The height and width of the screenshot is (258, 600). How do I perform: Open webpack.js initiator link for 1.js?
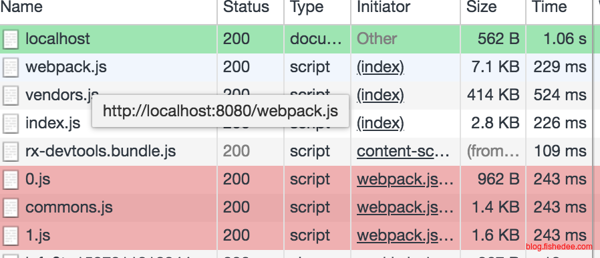click(405, 236)
